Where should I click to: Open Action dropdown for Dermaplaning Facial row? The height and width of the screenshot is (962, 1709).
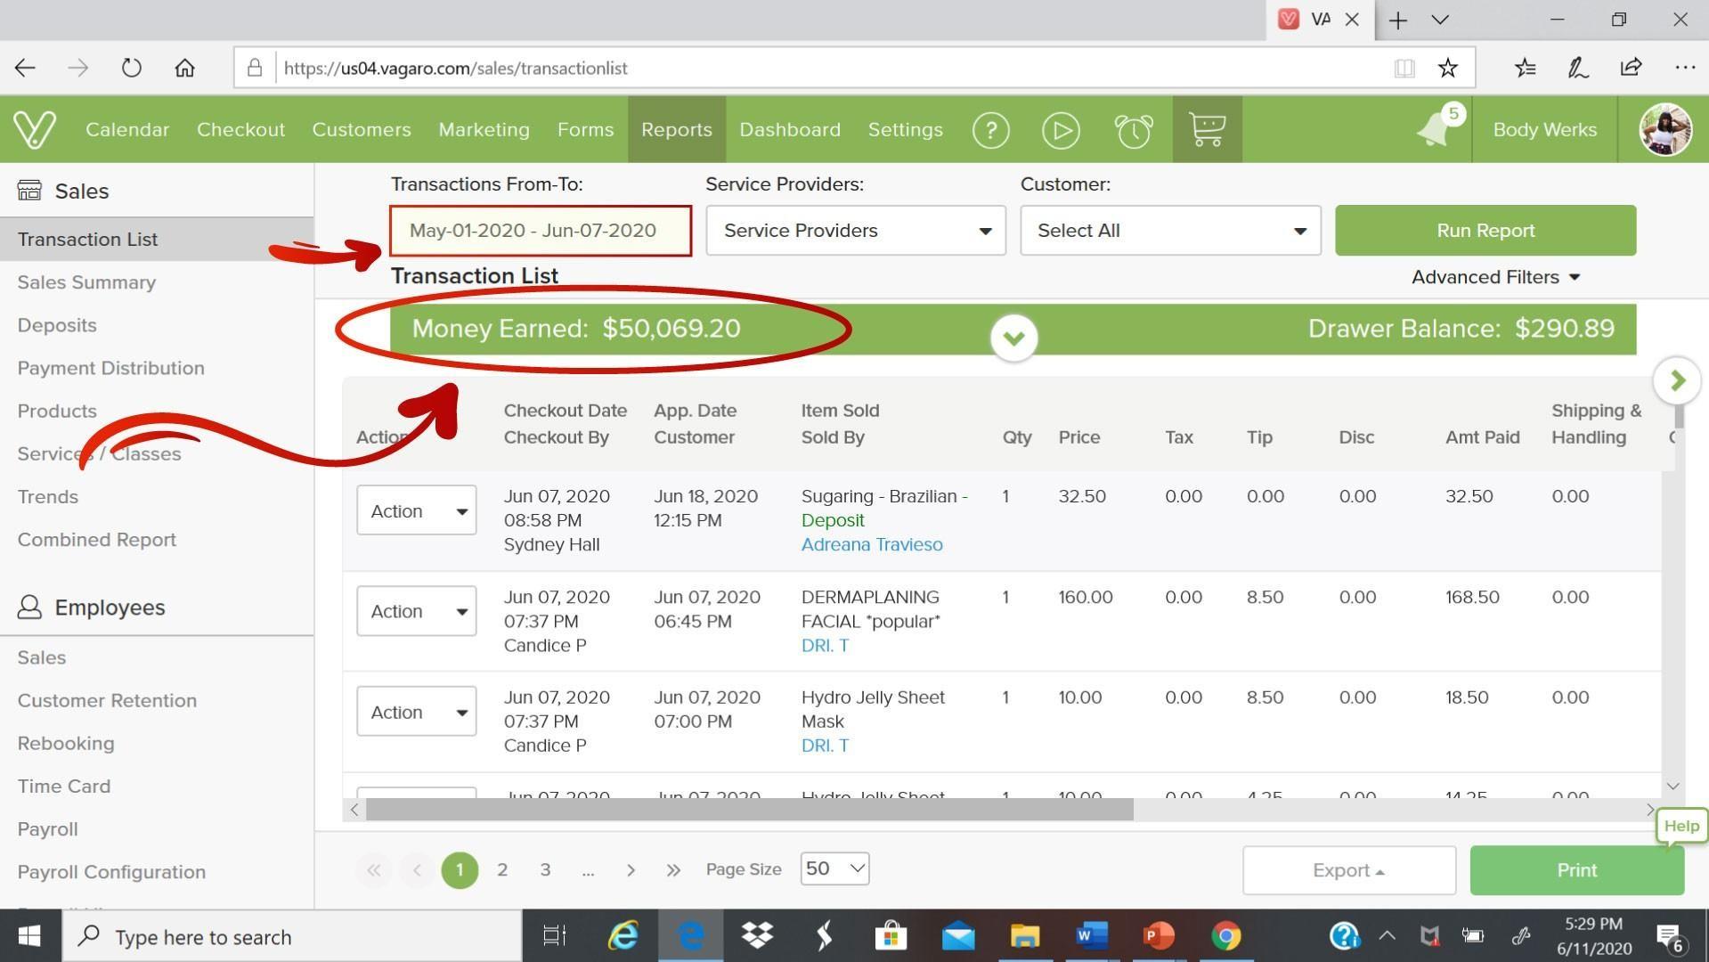416,611
